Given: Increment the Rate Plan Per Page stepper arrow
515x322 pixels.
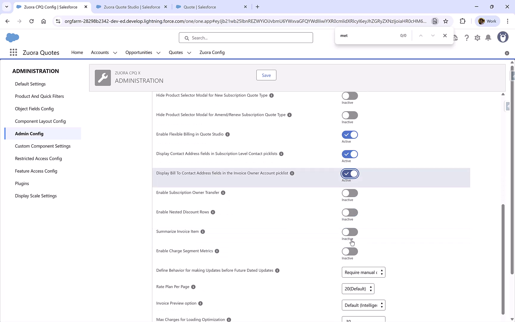Looking at the screenshot, I should (x=371, y=287).
